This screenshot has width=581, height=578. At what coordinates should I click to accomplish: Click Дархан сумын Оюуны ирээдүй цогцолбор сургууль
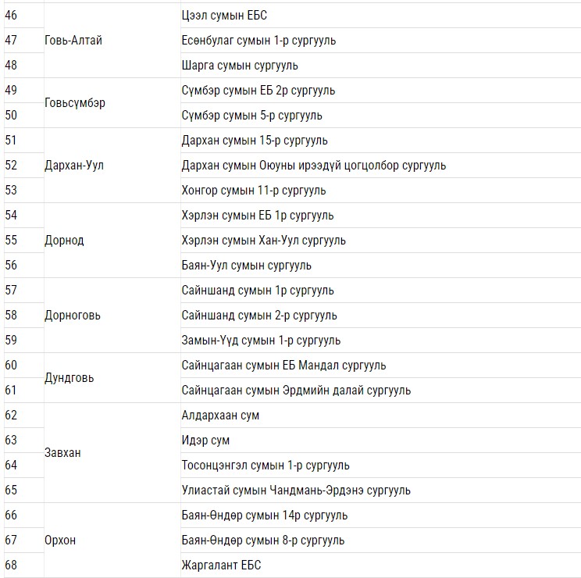click(x=314, y=166)
